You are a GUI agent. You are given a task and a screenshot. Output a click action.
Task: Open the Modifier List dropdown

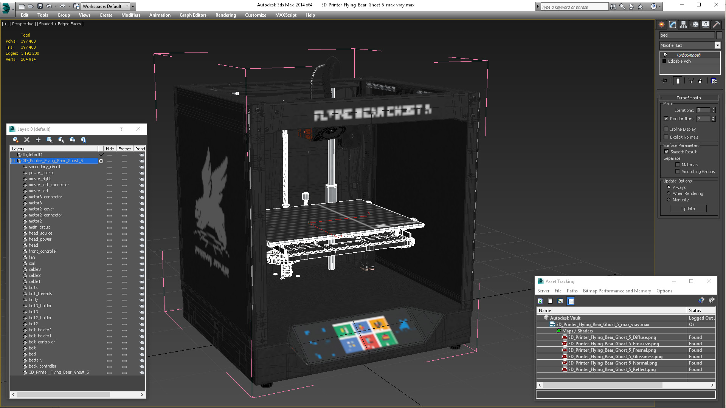coord(717,45)
